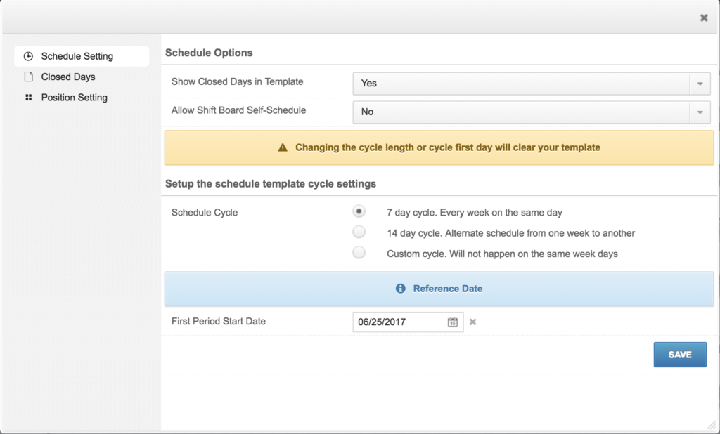Image resolution: width=720 pixels, height=434 pixels.
Task: Click the clock icon beside Schedule Setting
Action: point(28,56)
